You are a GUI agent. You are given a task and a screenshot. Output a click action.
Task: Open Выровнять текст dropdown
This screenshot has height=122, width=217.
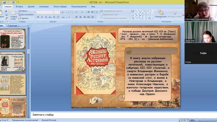coord(110,15)
